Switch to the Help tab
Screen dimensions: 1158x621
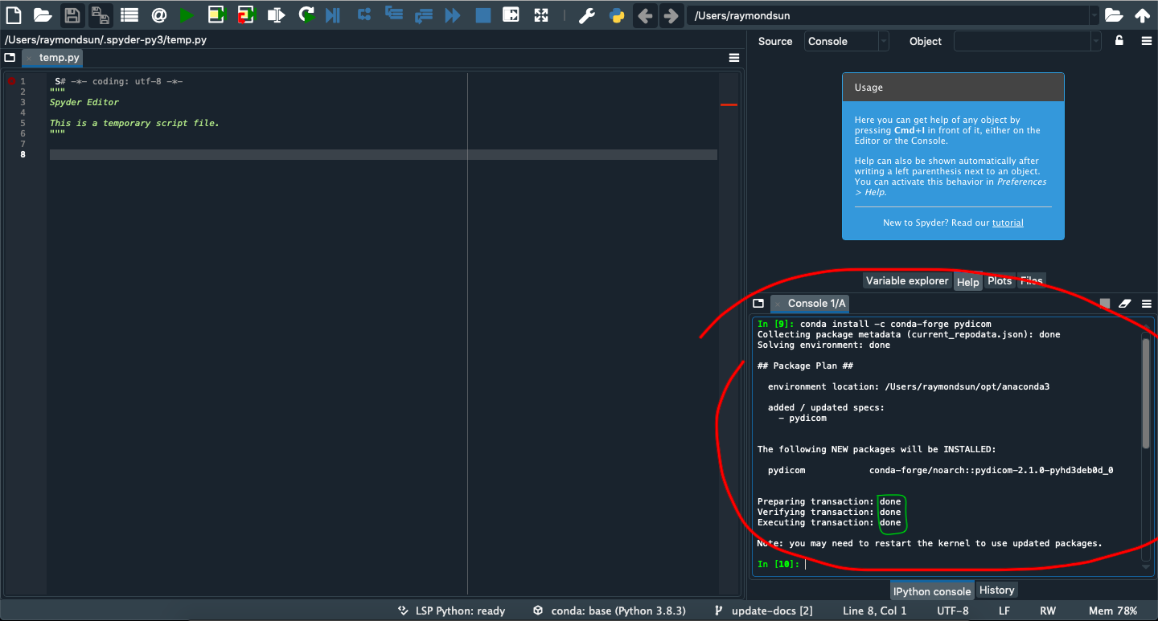click(968, 281)
